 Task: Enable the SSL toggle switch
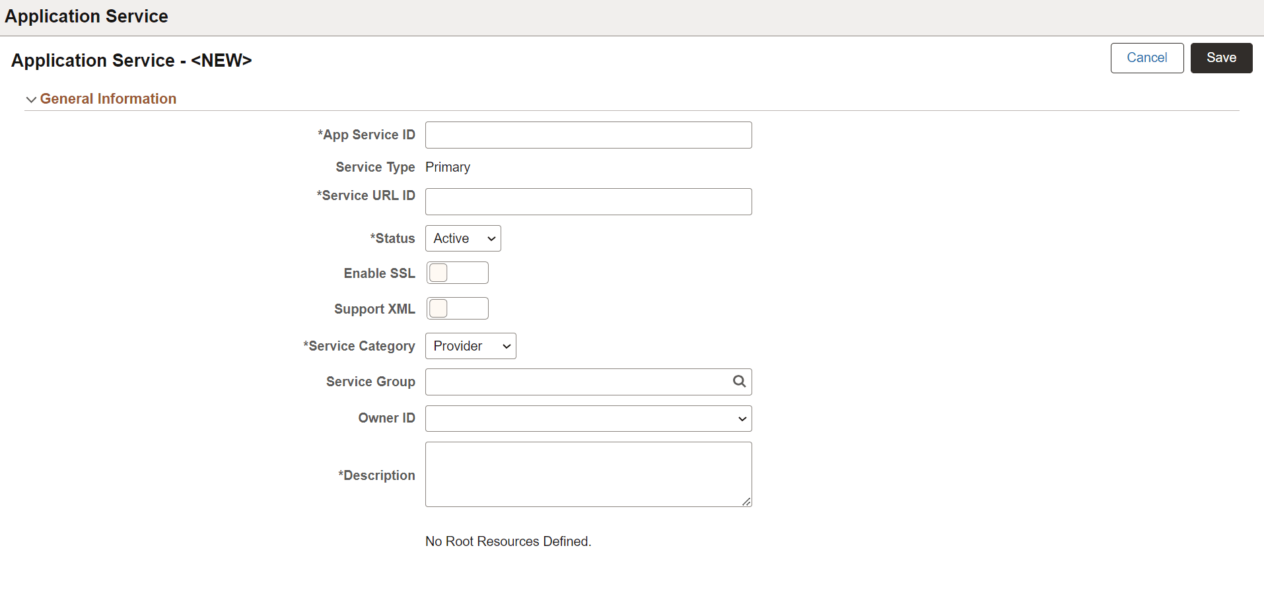(x=457, y=272)
